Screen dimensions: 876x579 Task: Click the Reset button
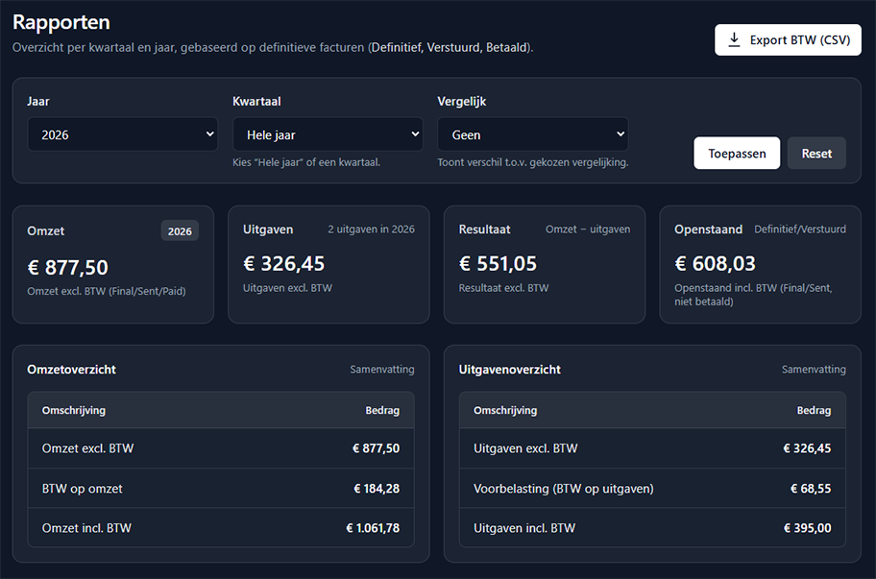click(x=816, y=153)
